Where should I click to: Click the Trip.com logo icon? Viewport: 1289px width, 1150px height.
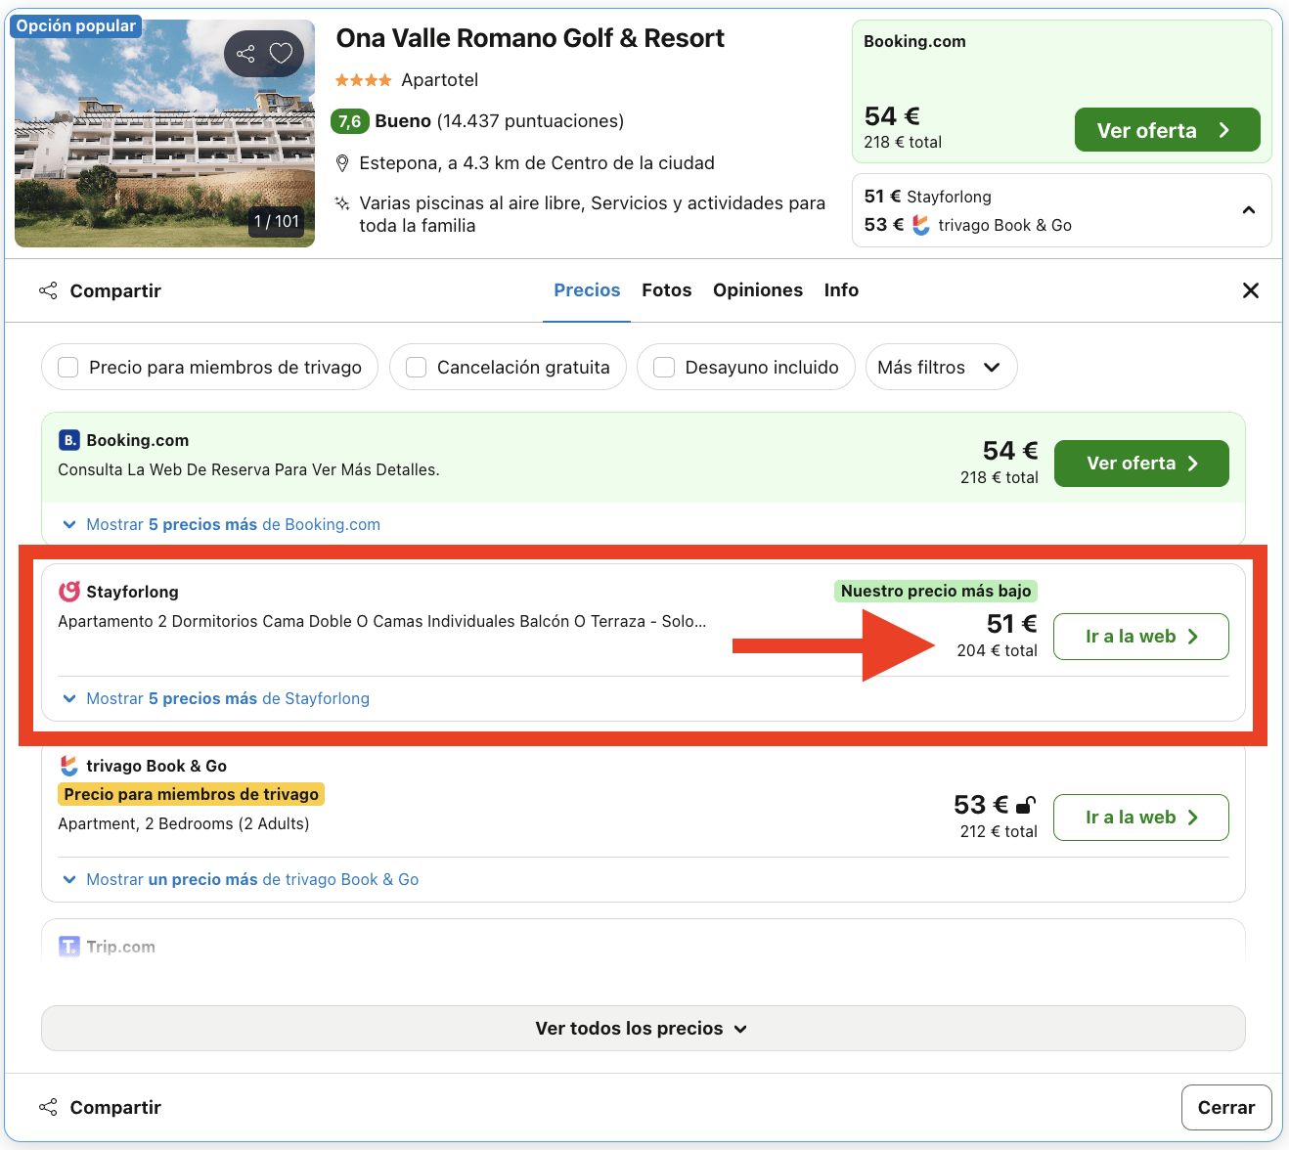(x=69, y=947)
